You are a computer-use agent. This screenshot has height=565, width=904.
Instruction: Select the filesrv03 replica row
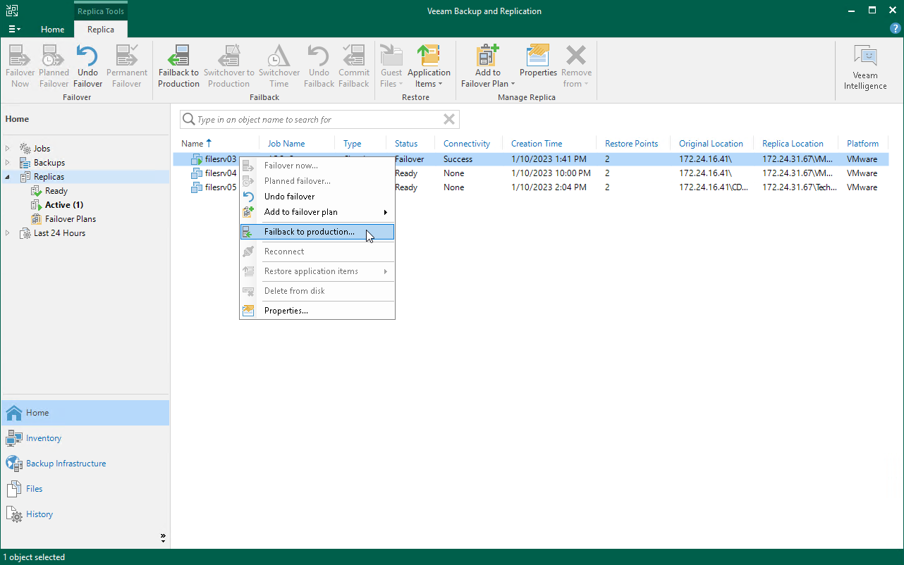[531, 159]
